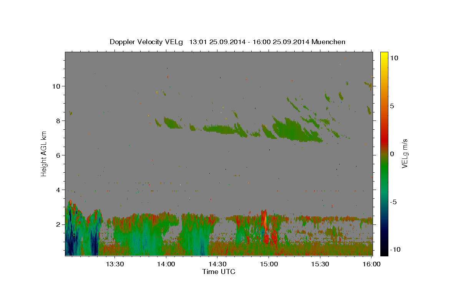
Task: Click the dark blue precipitation column near 13:20
Action: pyautogui.click(x=95, y=242)
